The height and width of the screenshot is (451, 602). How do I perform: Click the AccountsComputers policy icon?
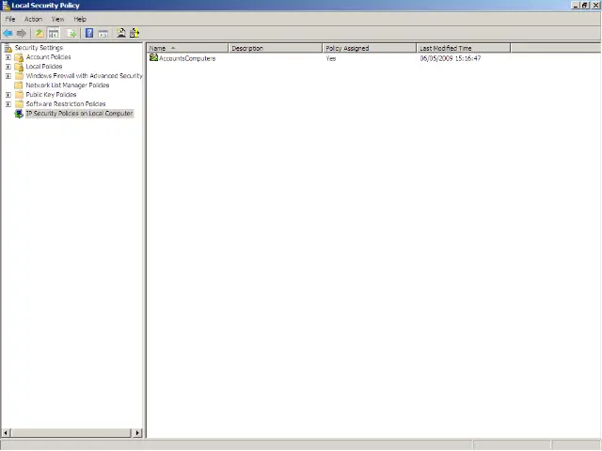pos(153,58)
